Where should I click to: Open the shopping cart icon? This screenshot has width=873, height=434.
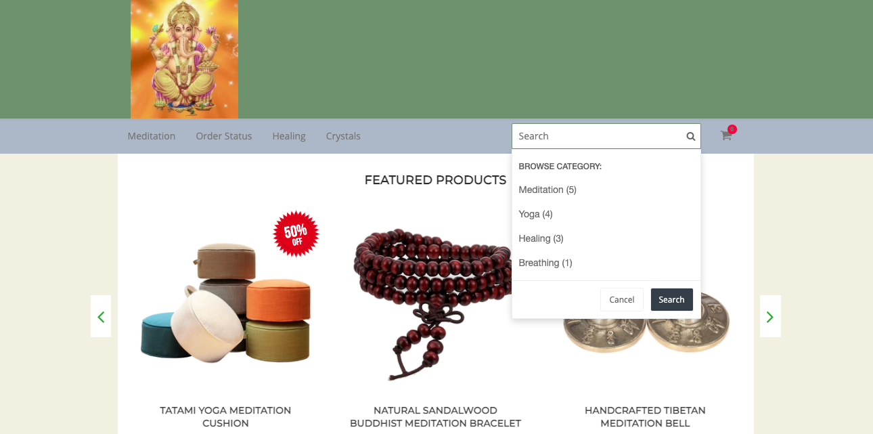[726, 135]
